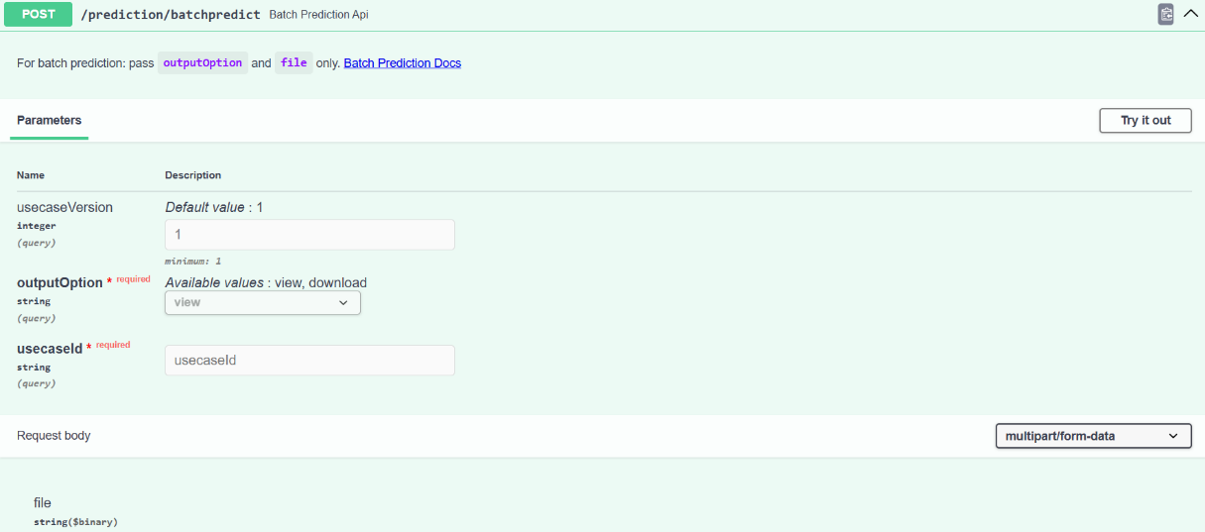Image resolution: width=1205 pixels, height=532 pixels.
Task: Click the Try it out button
Action: click(x=1145, y=120)
